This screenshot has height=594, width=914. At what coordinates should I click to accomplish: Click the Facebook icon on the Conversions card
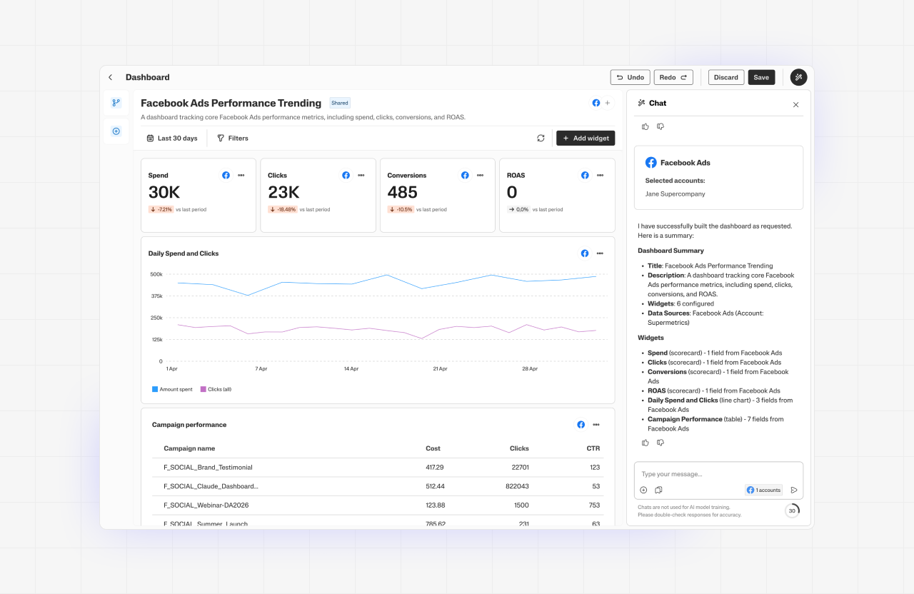465,175
